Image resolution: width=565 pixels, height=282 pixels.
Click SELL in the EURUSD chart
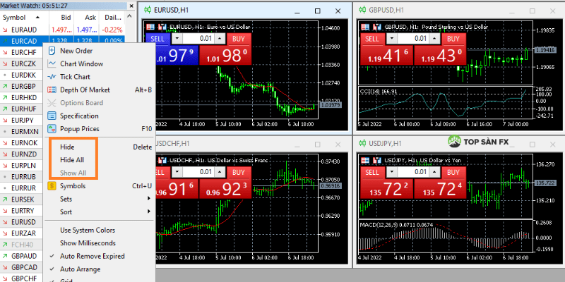point(157,39)
